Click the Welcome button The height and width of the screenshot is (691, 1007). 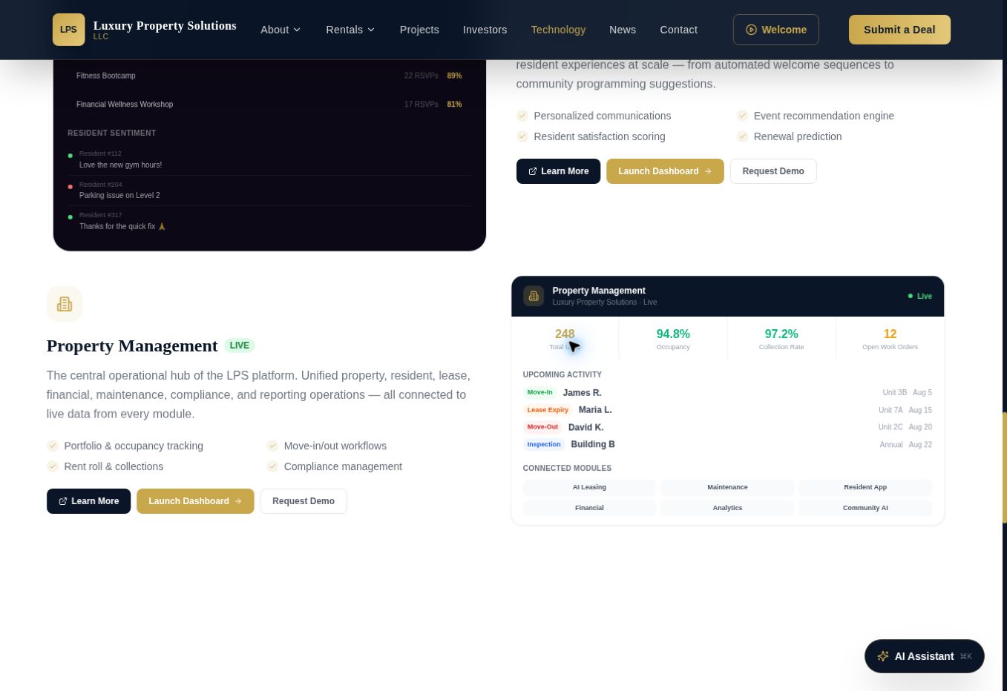click(x=776, y=30)
